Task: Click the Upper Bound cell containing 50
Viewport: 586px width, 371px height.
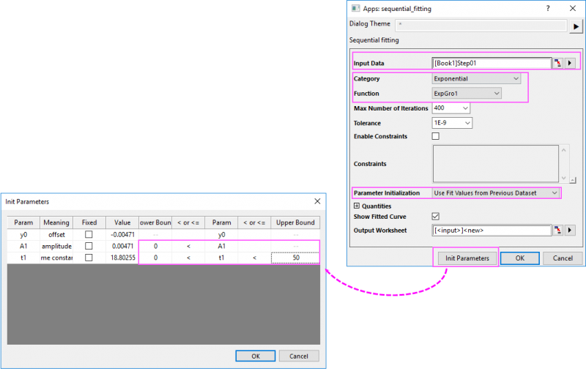Action: coord(295,258)
